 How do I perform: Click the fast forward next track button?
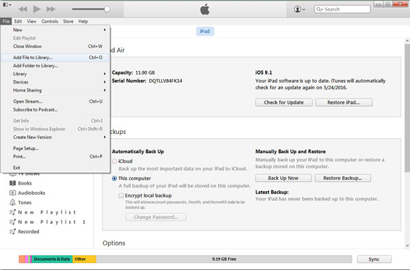click(x=51, y=9)
